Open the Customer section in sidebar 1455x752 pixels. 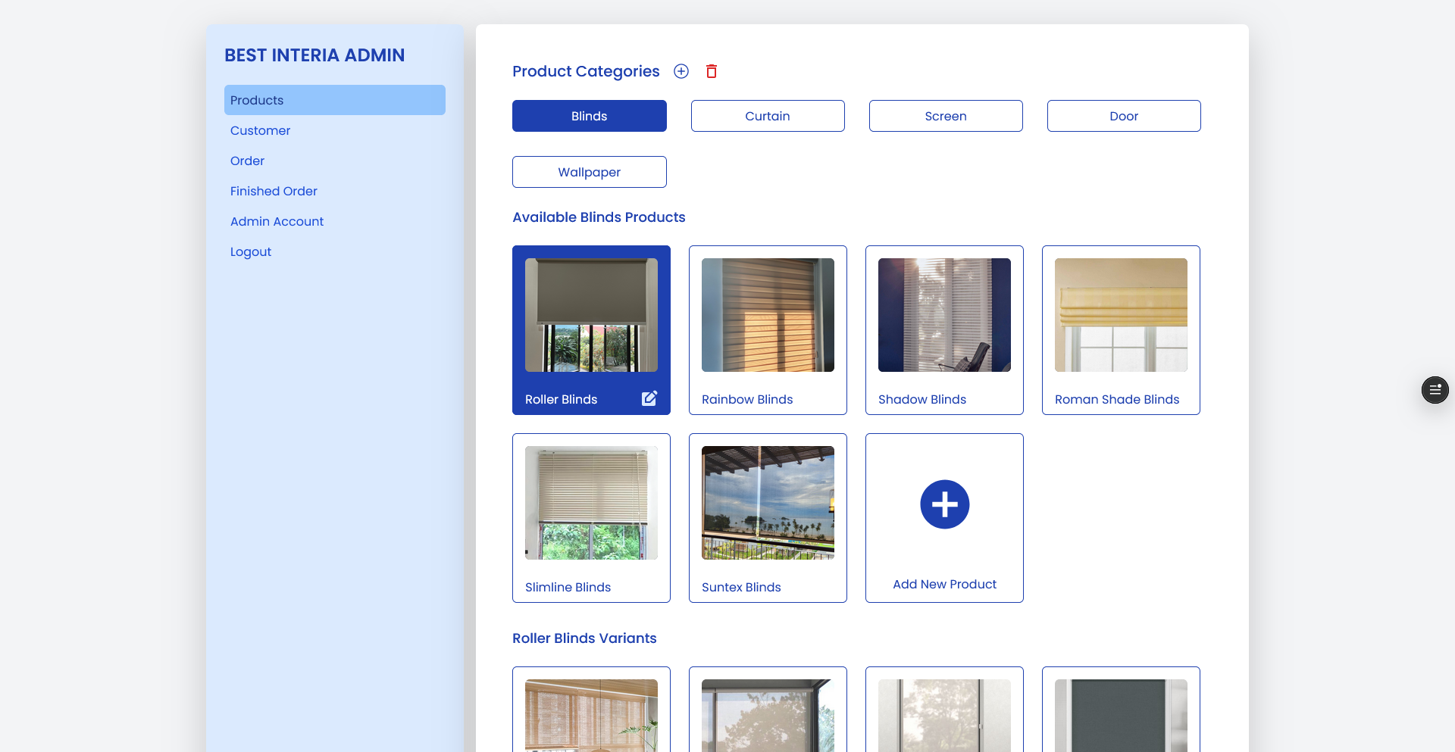(260, 130)
